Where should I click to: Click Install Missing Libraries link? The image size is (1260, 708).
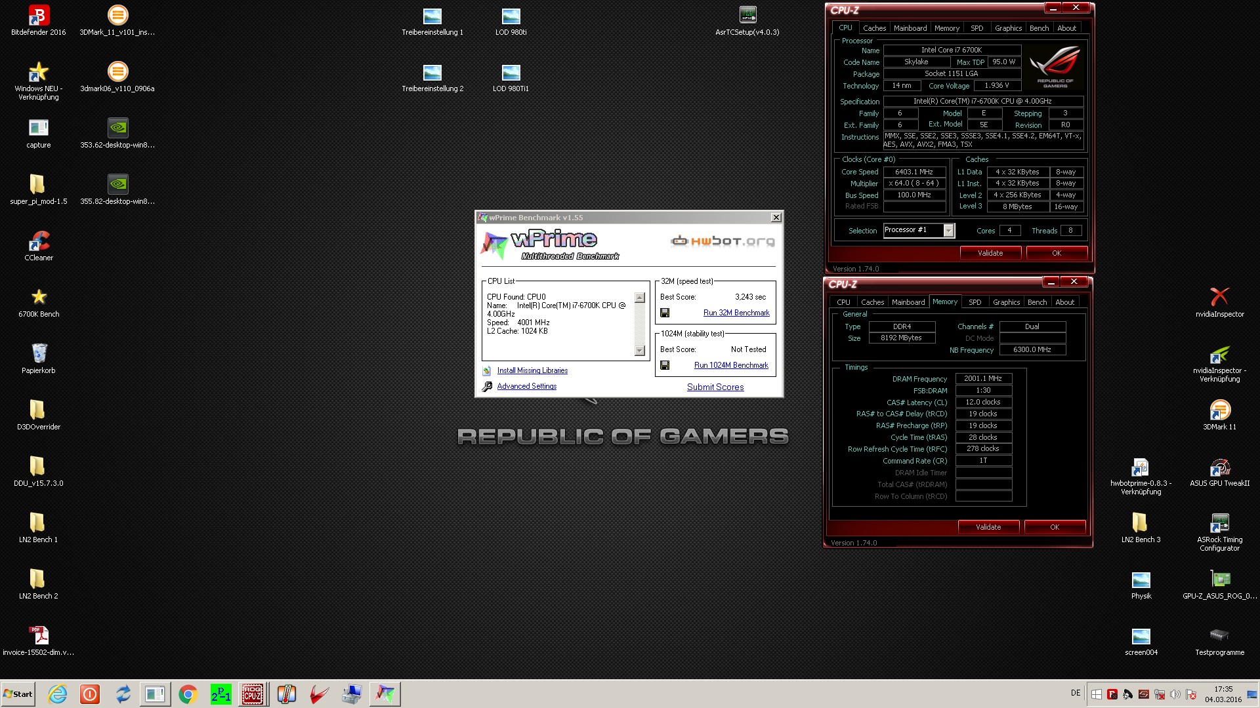532,371
